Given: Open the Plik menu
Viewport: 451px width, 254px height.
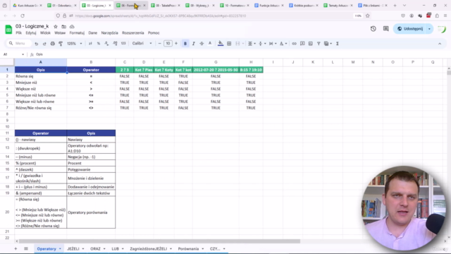Looking at the screenshot, I should click(19, 33).
